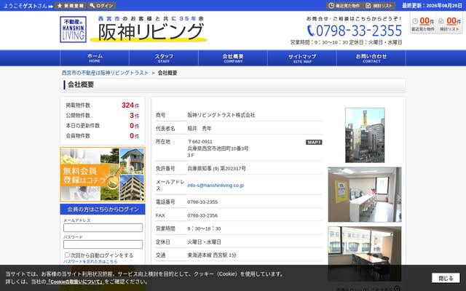The width and height of the screenshot is (466, 291).
Task: Open the お問い合わせ CONTACT menu
Action: click(371, 58)
